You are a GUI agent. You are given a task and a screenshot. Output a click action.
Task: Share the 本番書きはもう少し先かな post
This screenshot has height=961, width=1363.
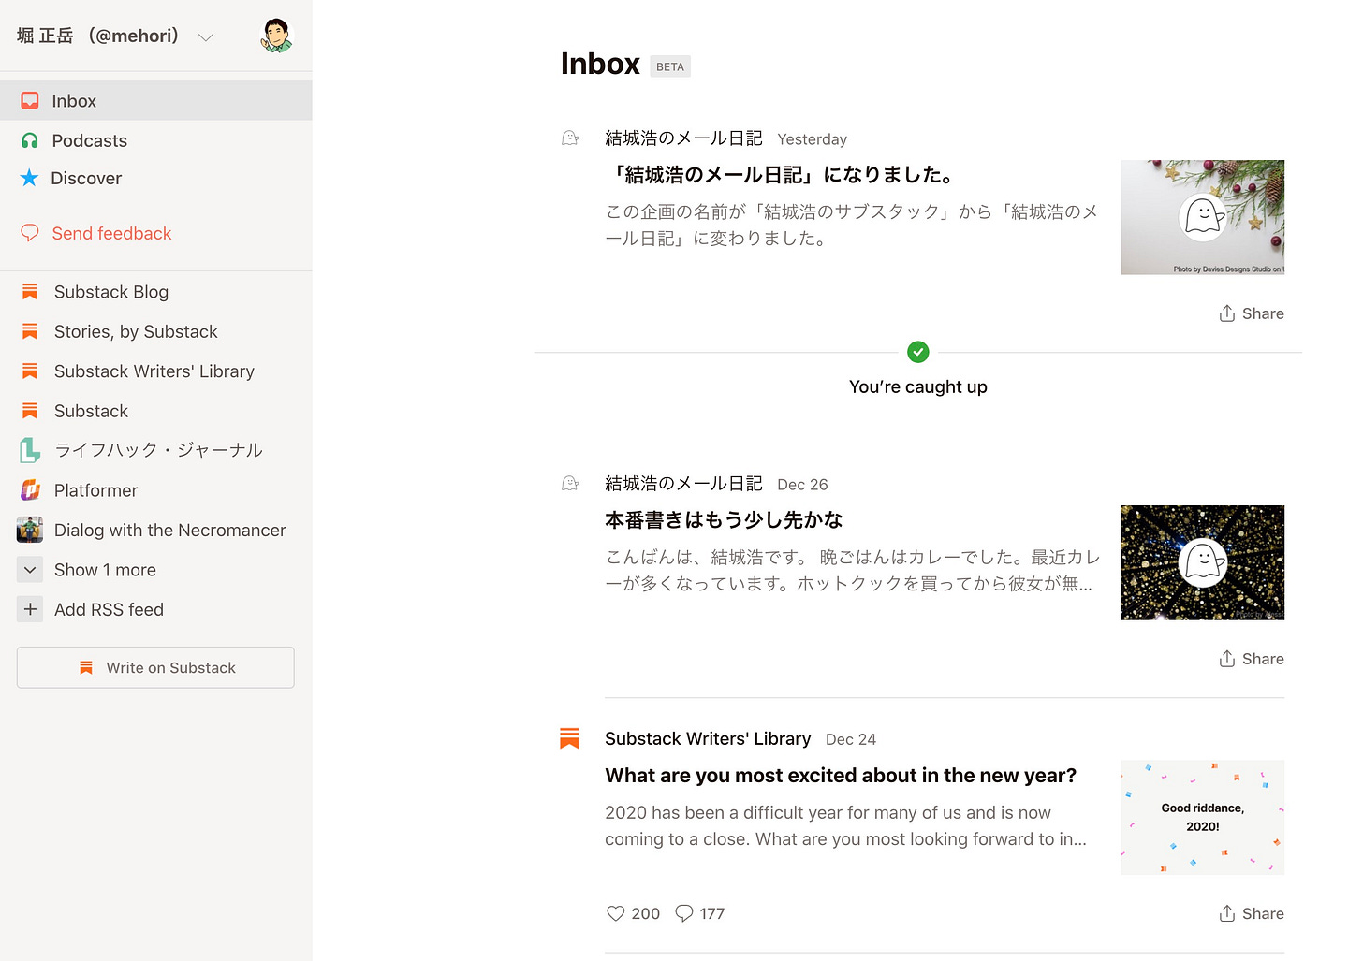[x=1252, y=659]
